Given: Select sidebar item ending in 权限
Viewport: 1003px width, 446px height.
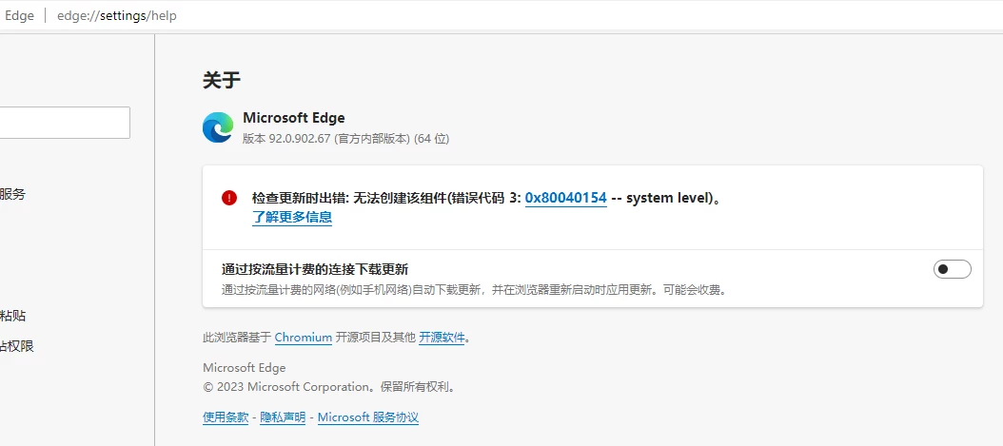Looking at the screenshot, I should click(x=16, y=346).
